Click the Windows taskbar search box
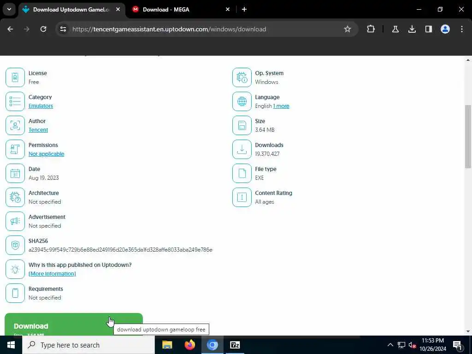This screenshot has width=472, height=354. pyautogui.click(x=88, y=345)
